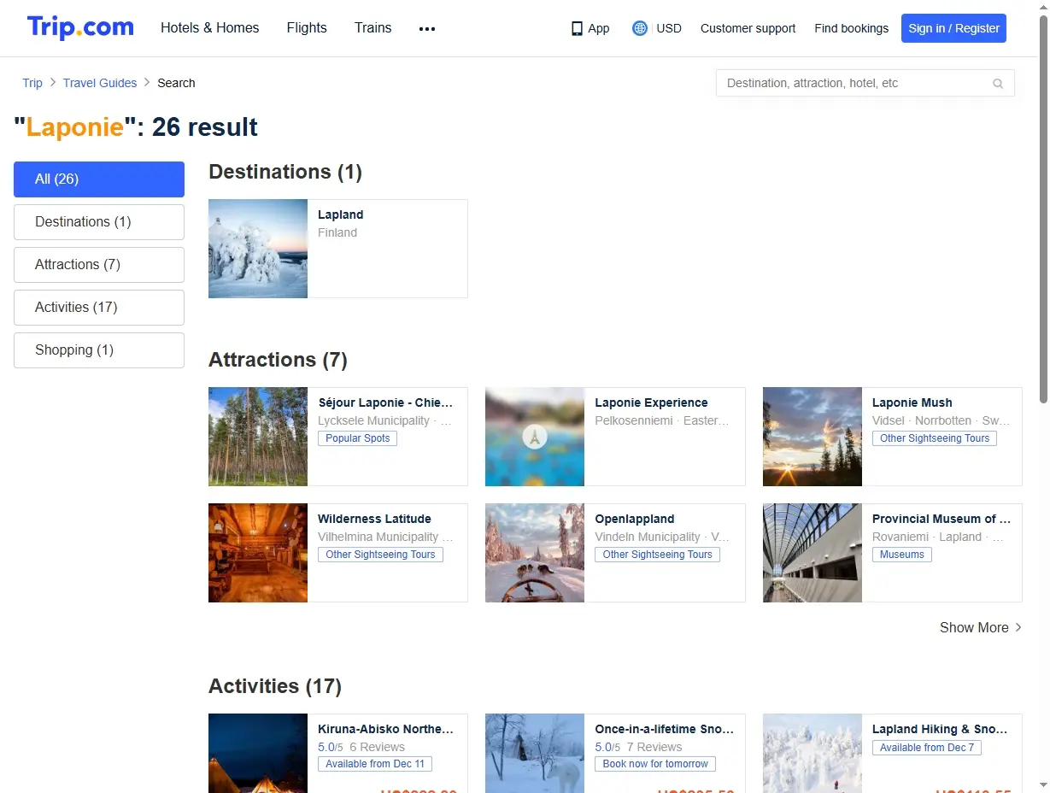Click Séjour Laponie attraction title

pyautogui.click(x=385, y=402)
